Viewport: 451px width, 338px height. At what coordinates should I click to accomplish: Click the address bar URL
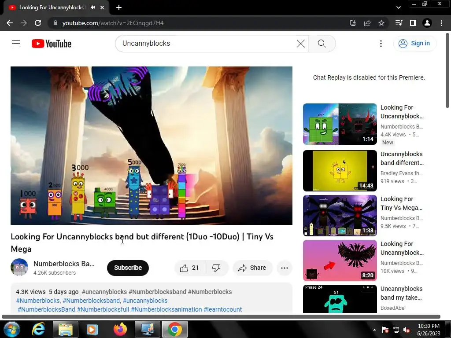point(113,23)
